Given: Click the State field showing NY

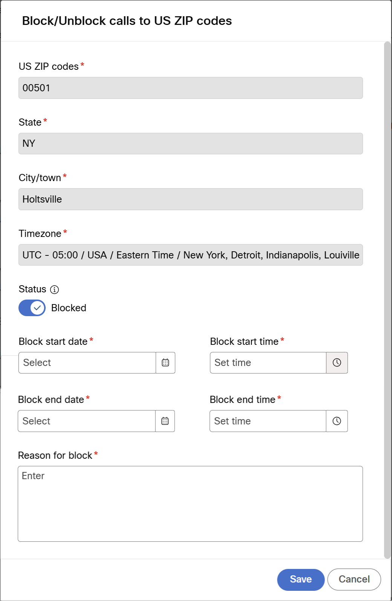Looking at the screenshot, I should (x=191, y=143).
